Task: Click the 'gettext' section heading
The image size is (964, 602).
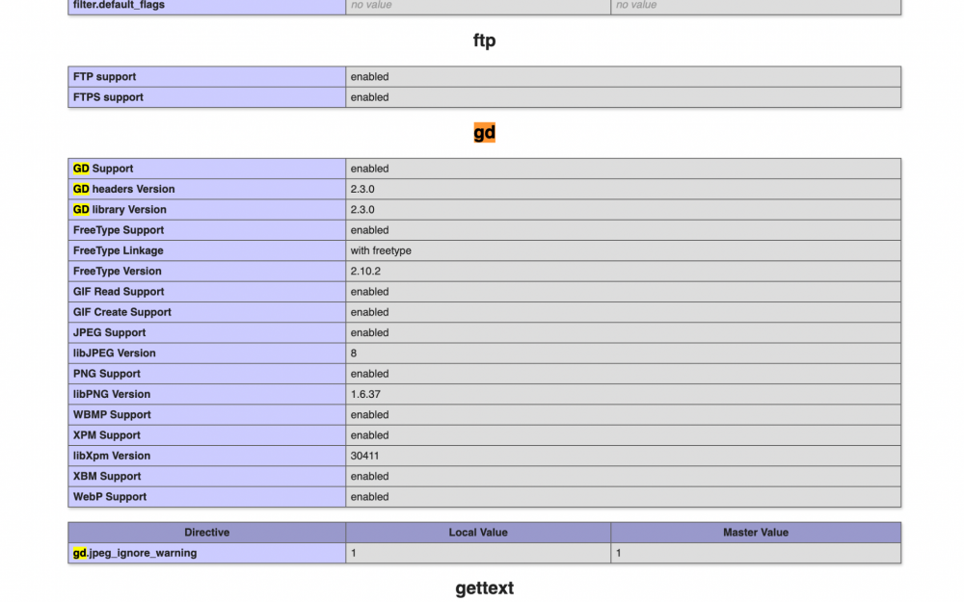Action: coord(485,588)
